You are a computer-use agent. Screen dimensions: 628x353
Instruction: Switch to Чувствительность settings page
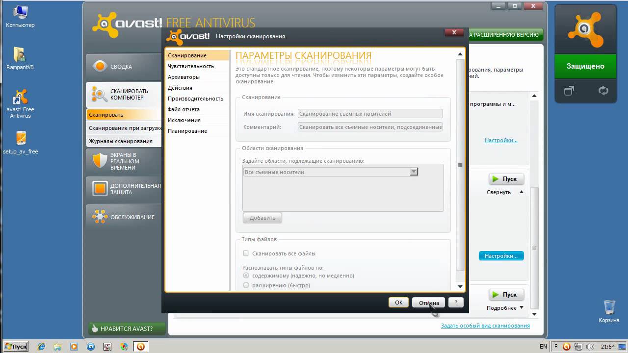coord(197,66)
